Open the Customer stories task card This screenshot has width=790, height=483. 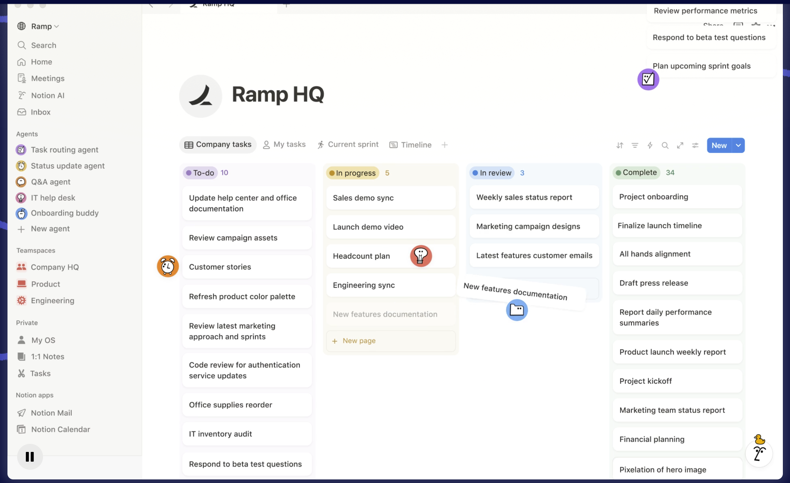point(247,267)
